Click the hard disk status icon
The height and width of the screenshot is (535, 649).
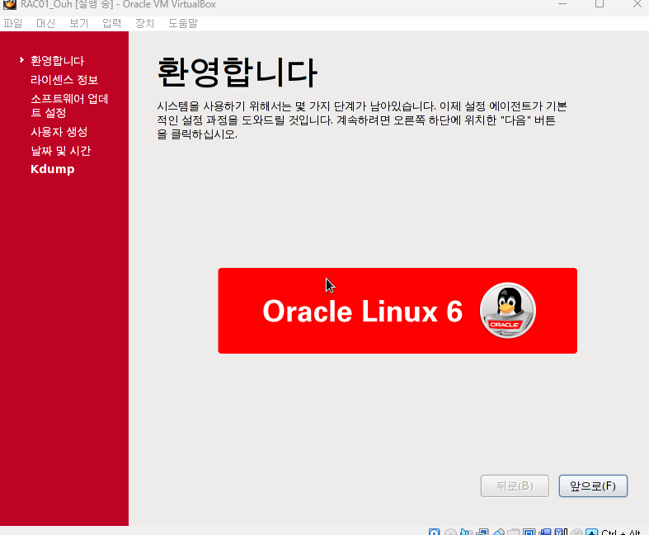435,532
